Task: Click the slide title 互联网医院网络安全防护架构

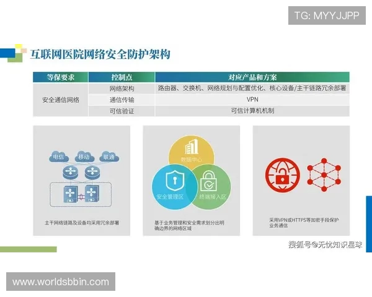Action: coord(100,54)
